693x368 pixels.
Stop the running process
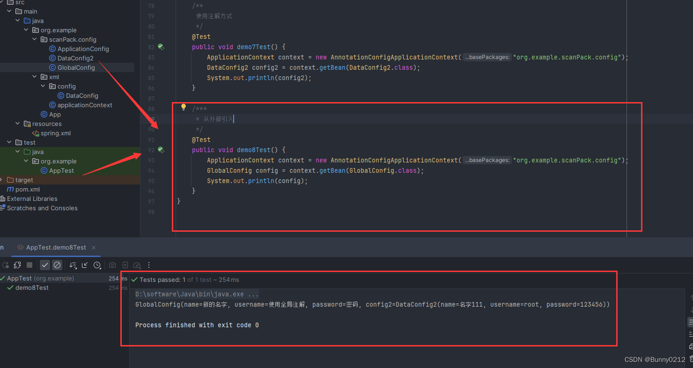point(29,265)
